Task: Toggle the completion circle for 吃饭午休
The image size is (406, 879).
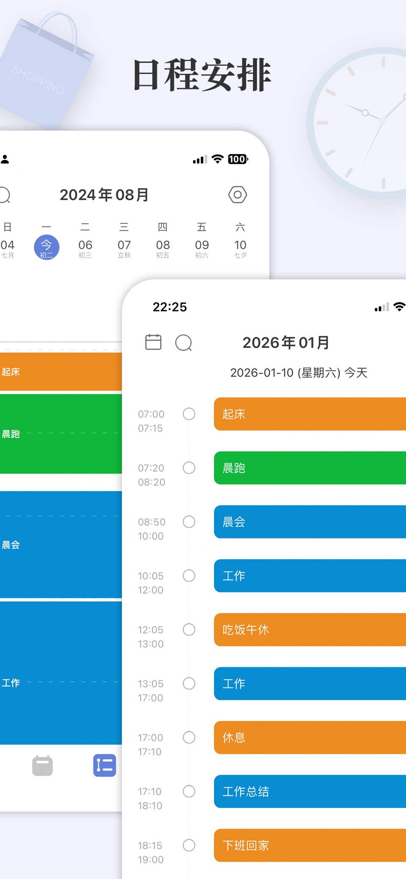Action: point(189,629)
